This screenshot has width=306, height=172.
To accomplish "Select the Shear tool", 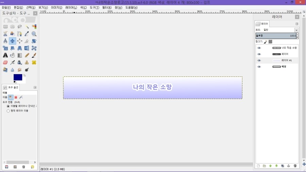I will pos(13,48).
